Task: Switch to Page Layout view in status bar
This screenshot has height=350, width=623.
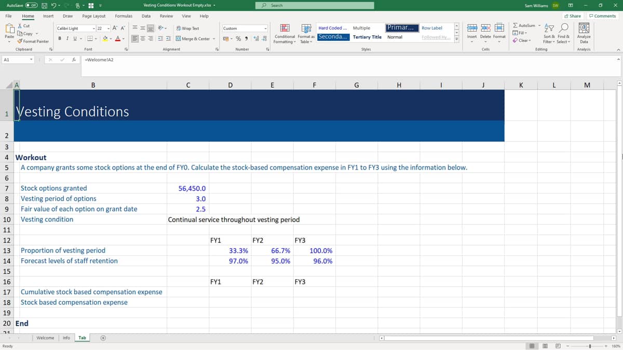Action: pos(545,346)
